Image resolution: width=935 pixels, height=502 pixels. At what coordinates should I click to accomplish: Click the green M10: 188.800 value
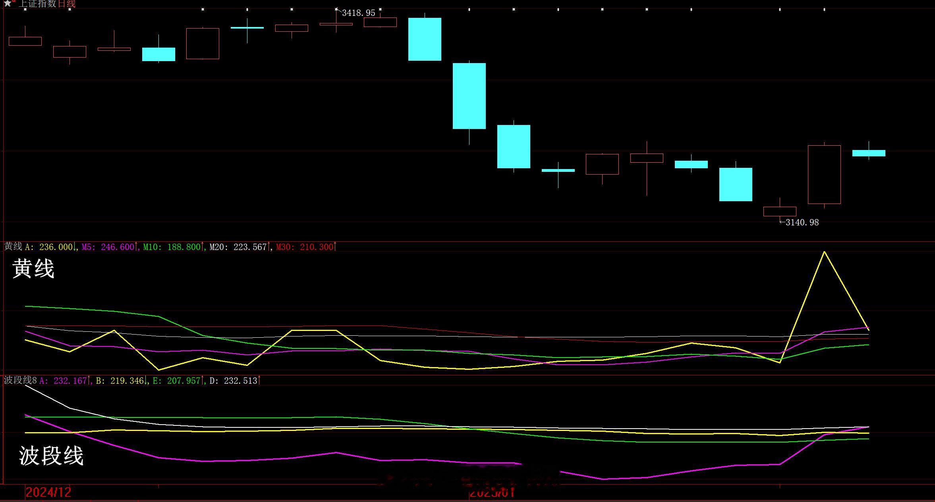tap(173, 247)
